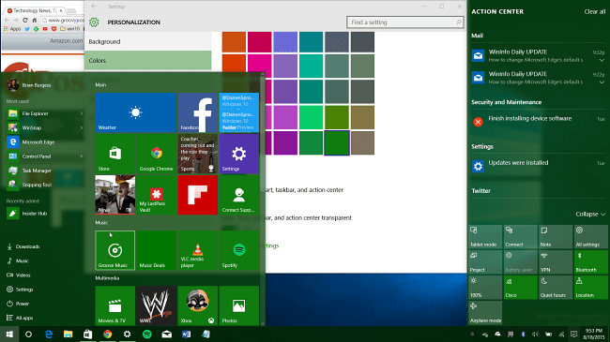Click the Find a setting search box

click(x=405, y=22)
